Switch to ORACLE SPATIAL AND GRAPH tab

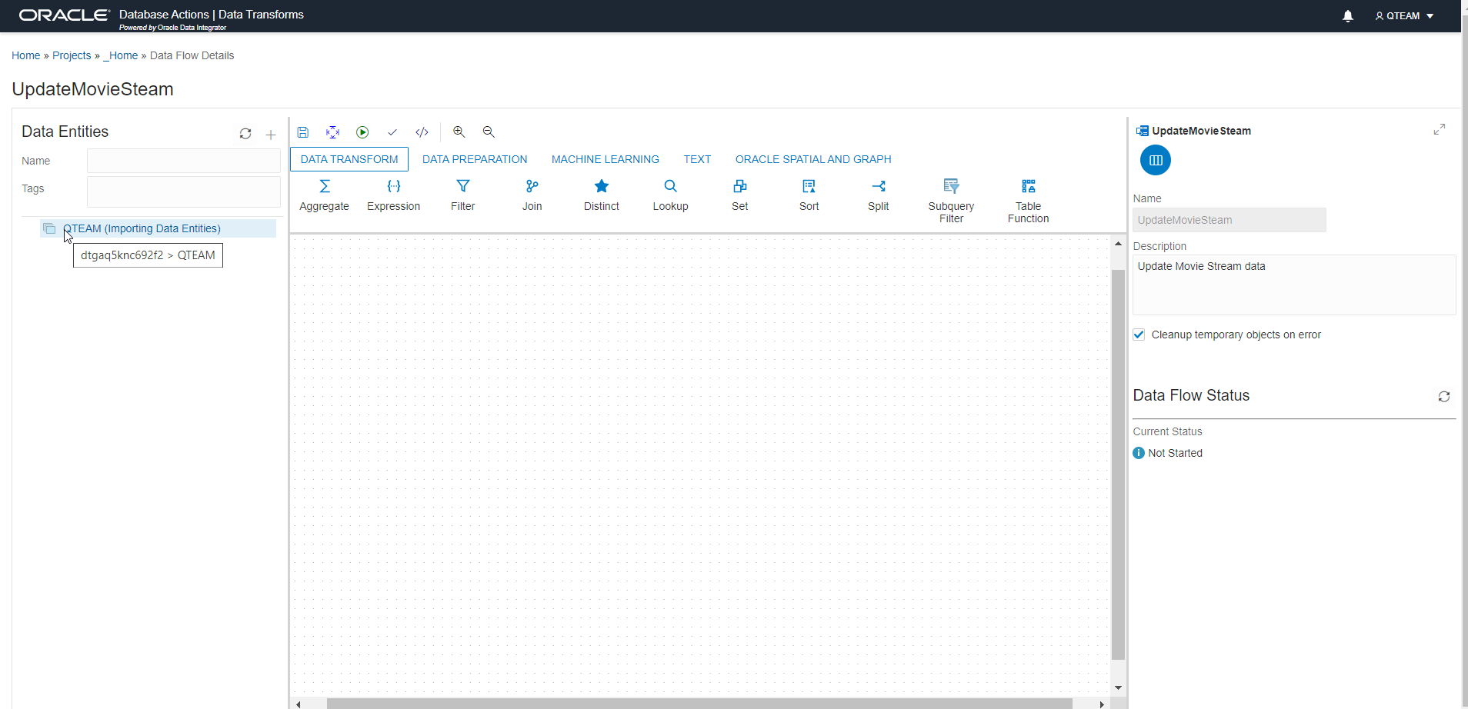point(813,159)
